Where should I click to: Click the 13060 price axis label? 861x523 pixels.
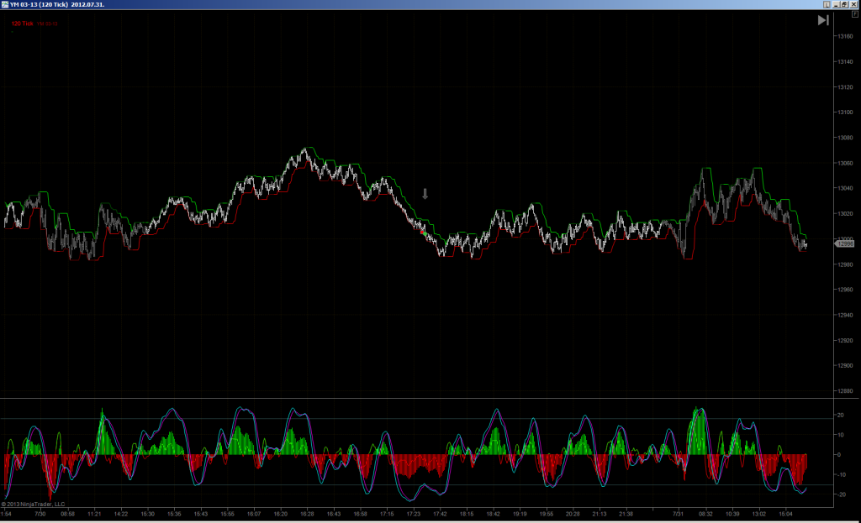click(845, 164)
